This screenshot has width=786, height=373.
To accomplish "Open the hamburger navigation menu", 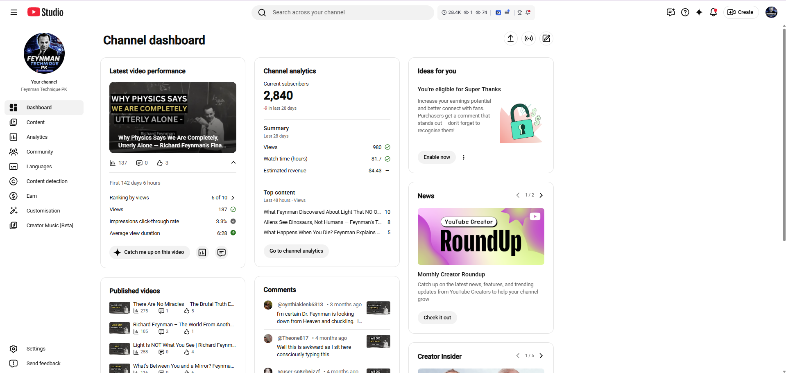I will (14, 12).
